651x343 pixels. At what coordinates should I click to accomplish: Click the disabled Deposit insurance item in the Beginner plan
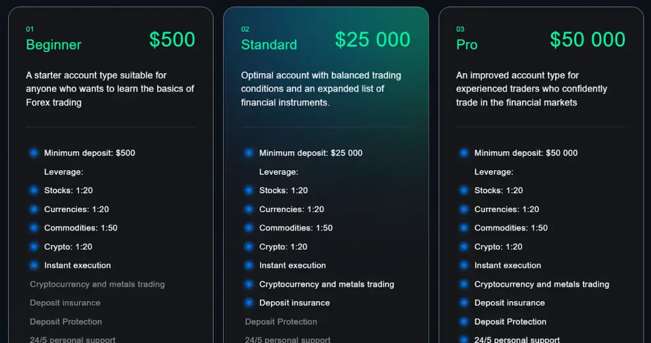pos(65,303)
